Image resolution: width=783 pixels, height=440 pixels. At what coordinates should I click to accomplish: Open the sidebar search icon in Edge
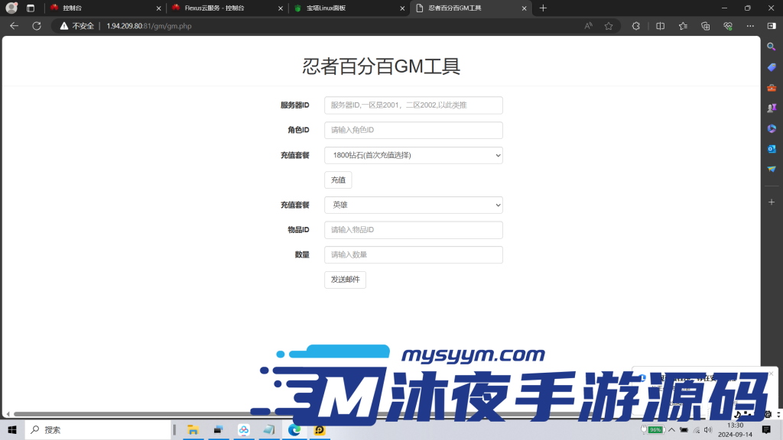(772, 47)
